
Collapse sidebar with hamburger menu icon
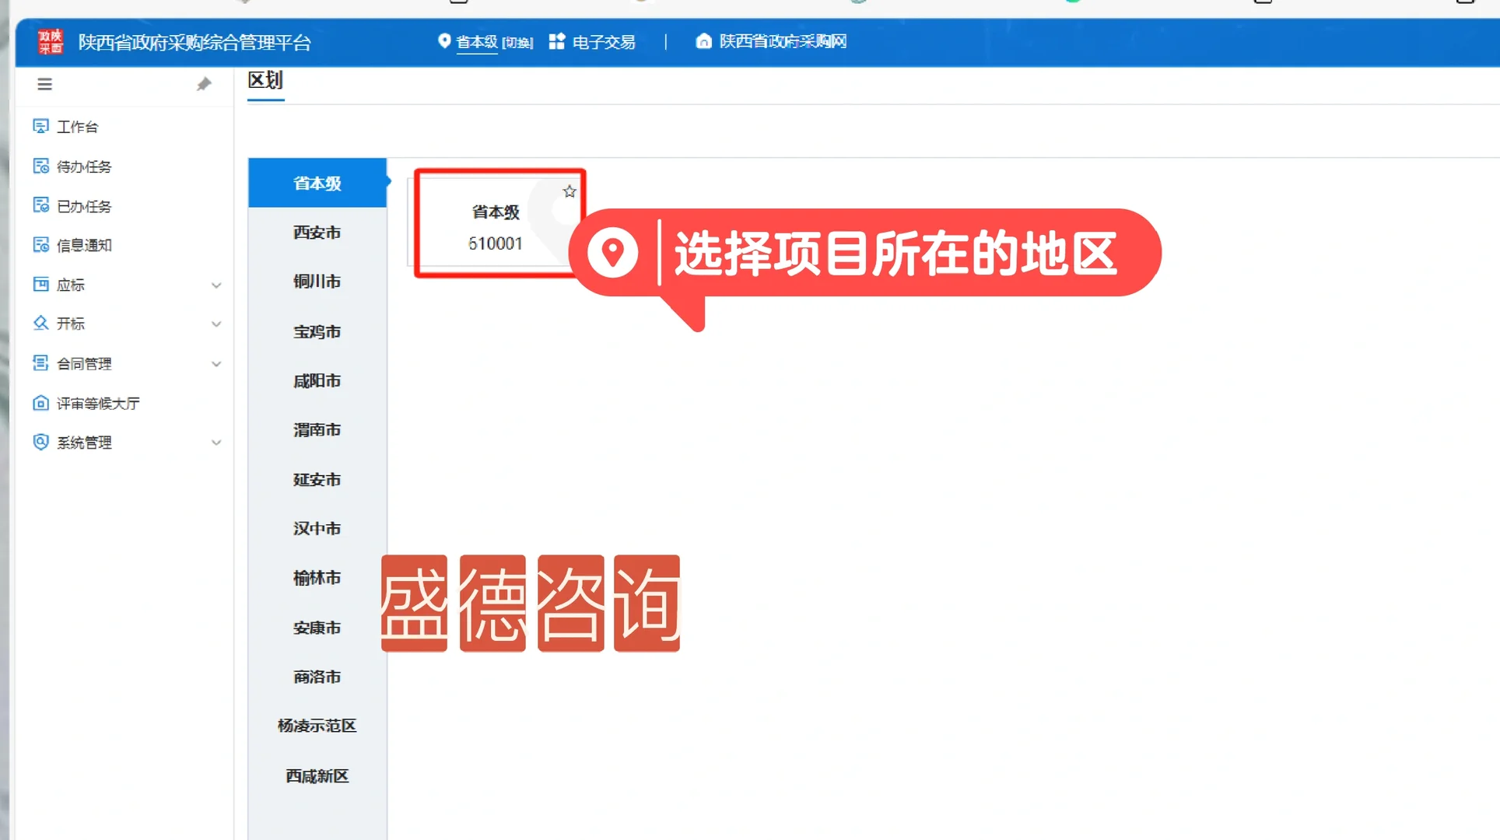44,84
